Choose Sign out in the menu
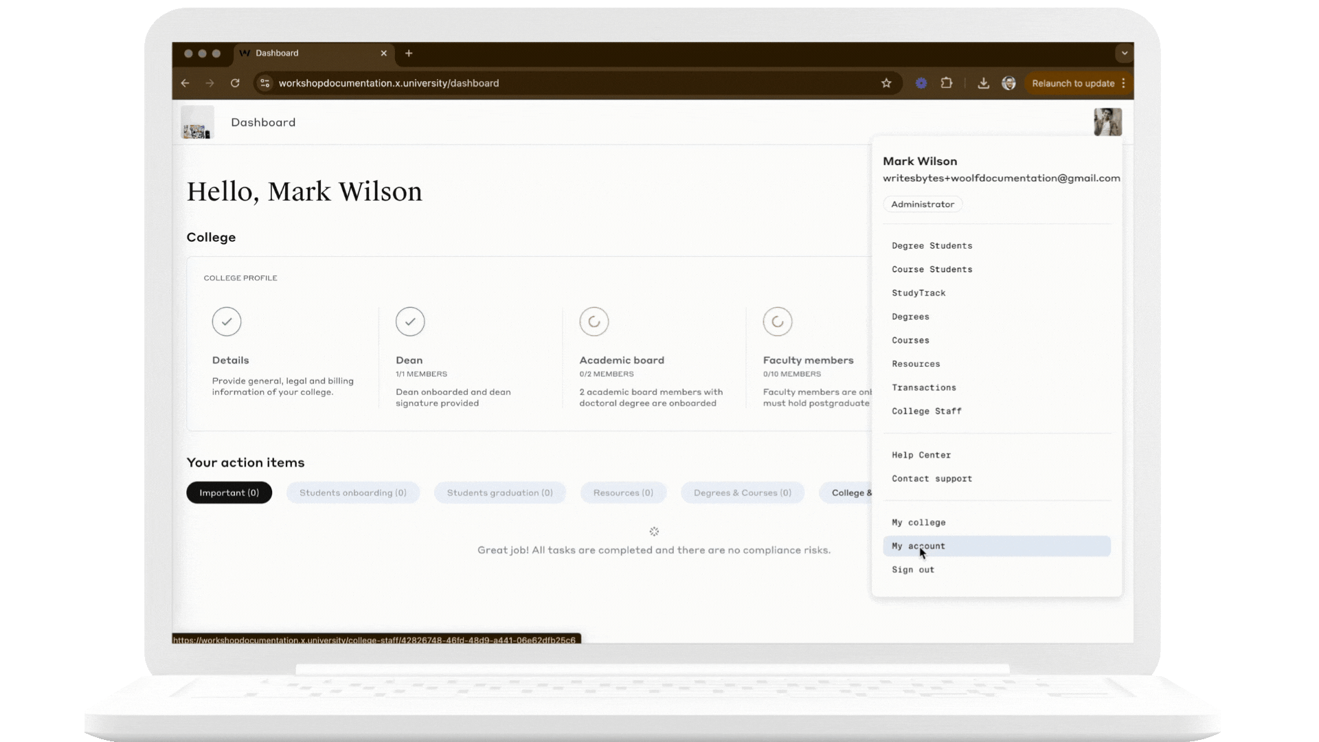 (912, 570)
